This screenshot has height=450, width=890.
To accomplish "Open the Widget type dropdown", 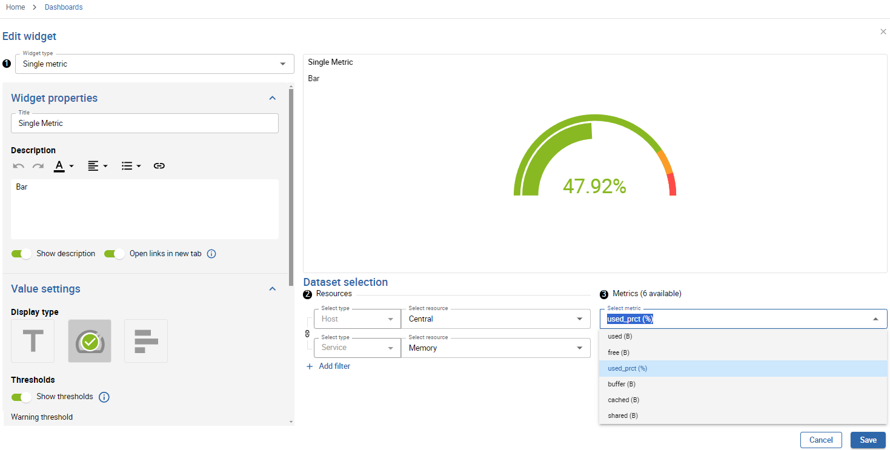I will point(154,64).
